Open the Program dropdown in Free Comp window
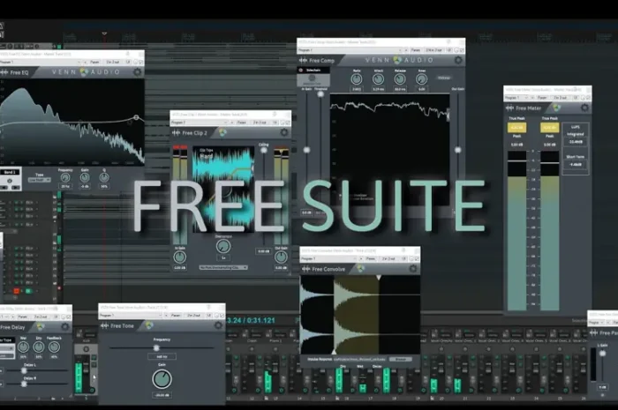The image size is (618, 410). 340,49
